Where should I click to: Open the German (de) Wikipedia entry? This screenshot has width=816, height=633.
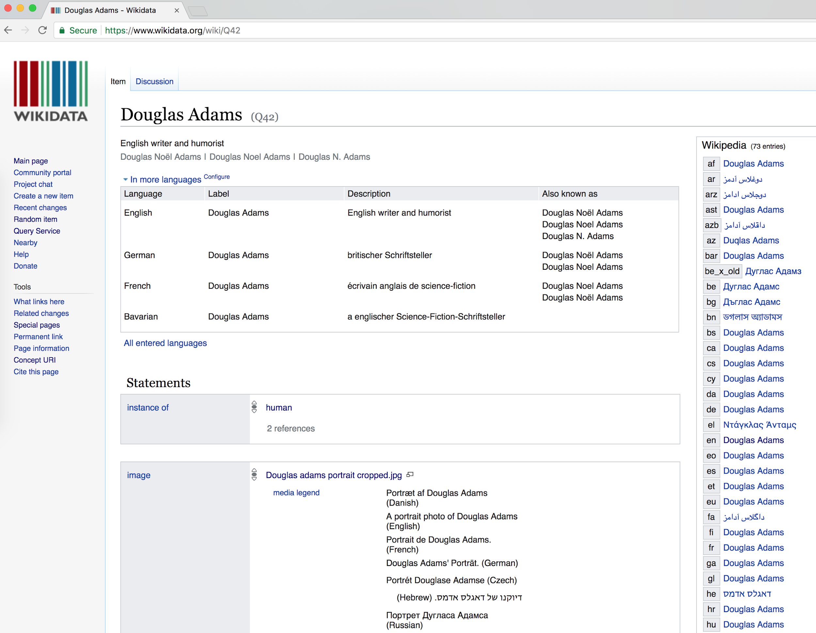tap(753, 409)
